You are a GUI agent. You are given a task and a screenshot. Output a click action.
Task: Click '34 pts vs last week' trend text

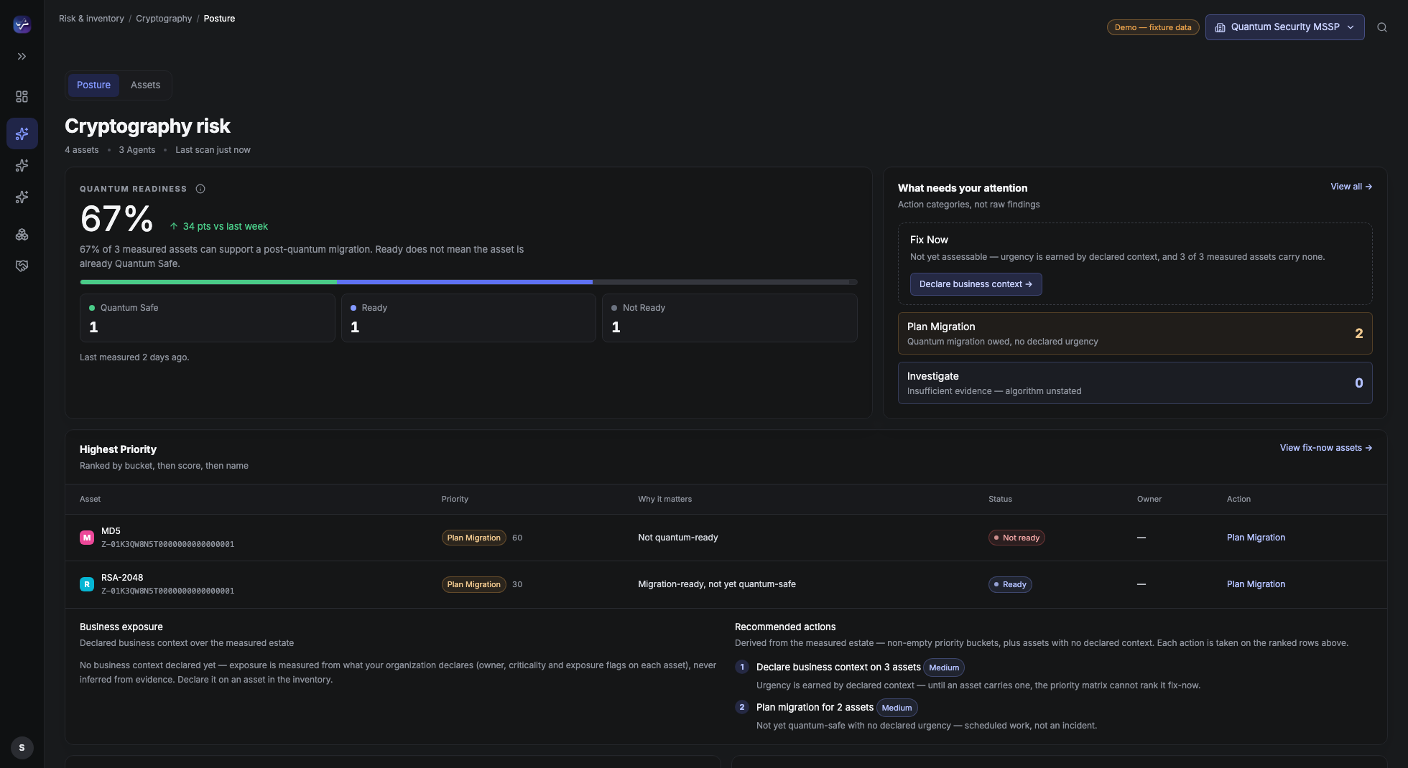[225, 226]
